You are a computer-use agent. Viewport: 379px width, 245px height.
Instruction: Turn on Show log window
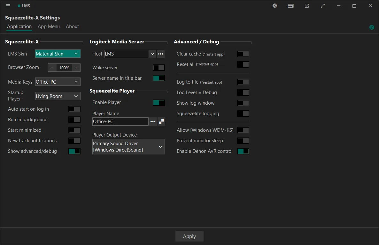click(x=243, y=103)
